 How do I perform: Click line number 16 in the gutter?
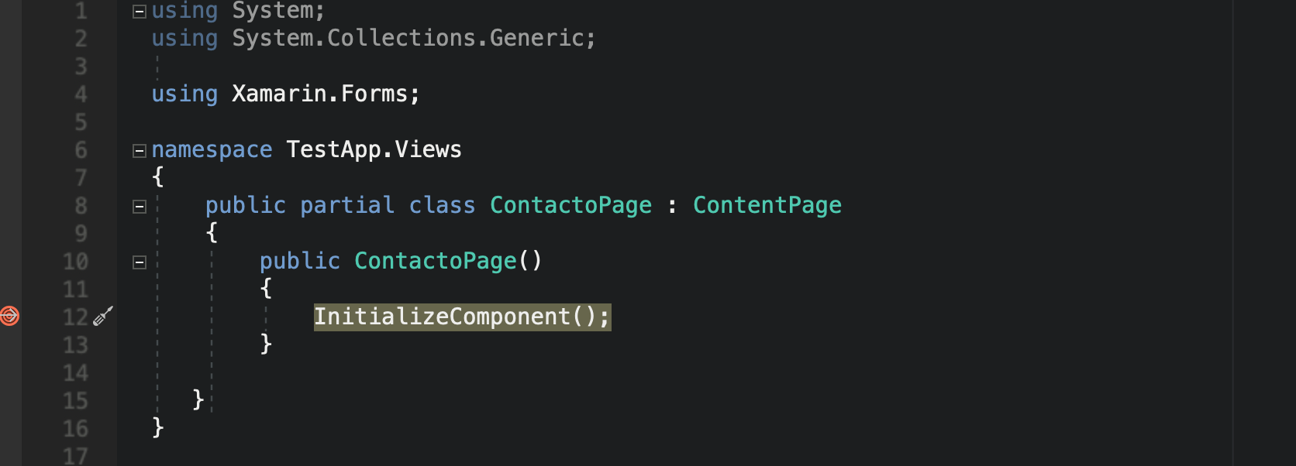(76, 429)
